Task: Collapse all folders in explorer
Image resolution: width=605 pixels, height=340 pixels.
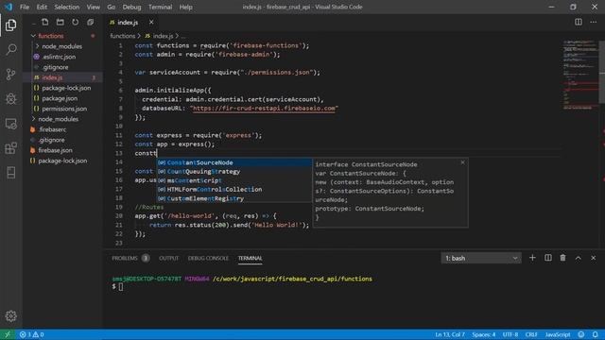Action: pos(91,23)
